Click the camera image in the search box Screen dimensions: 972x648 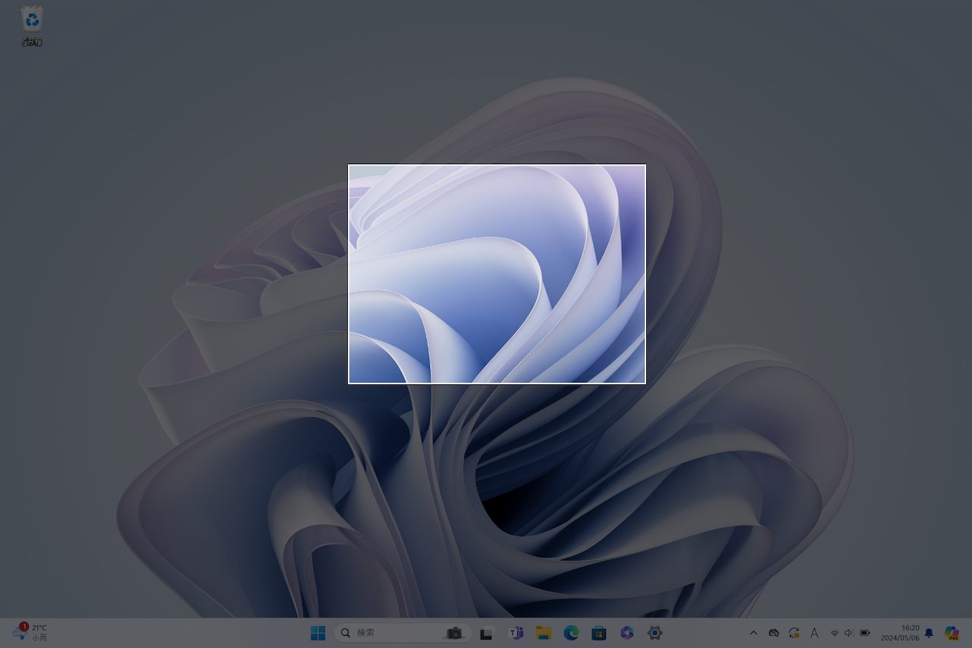[x=454, y=633]
